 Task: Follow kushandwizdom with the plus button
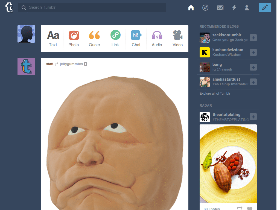click(x=253, y=52)
